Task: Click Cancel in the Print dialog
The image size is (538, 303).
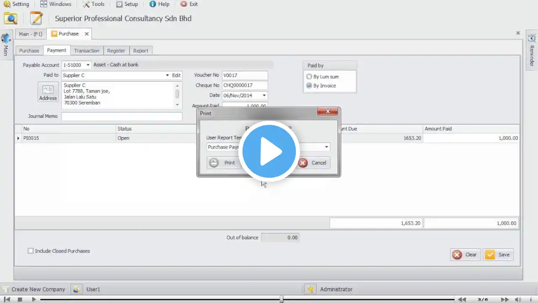Action: pos(313,163)
